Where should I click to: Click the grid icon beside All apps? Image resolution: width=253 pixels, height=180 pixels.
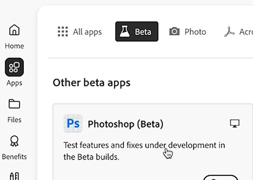[x=63, y=32]
